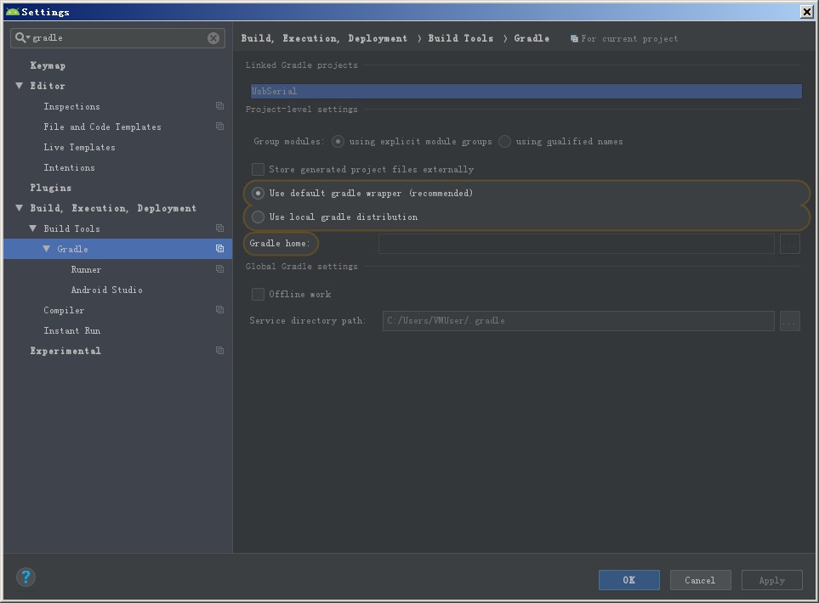Image resolution: width=819 pixels, height=603 pixels.
Task: Click the search magnifier icon
Action: point(20,38)
